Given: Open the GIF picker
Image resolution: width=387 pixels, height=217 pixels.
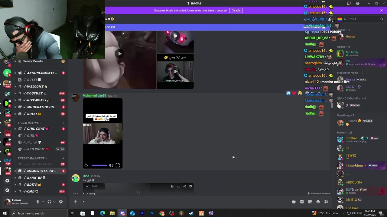Looking at the screenshot, I should 302,202.
